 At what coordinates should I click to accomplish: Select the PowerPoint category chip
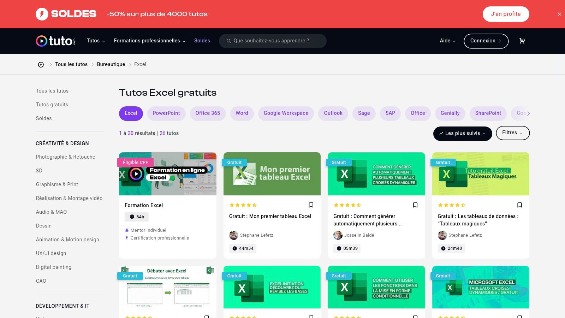tap(166, 113)
